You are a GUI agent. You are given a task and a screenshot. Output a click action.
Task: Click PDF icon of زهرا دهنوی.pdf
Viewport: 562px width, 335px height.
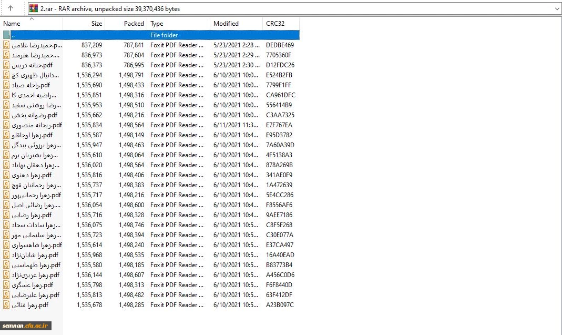(6, 175)
